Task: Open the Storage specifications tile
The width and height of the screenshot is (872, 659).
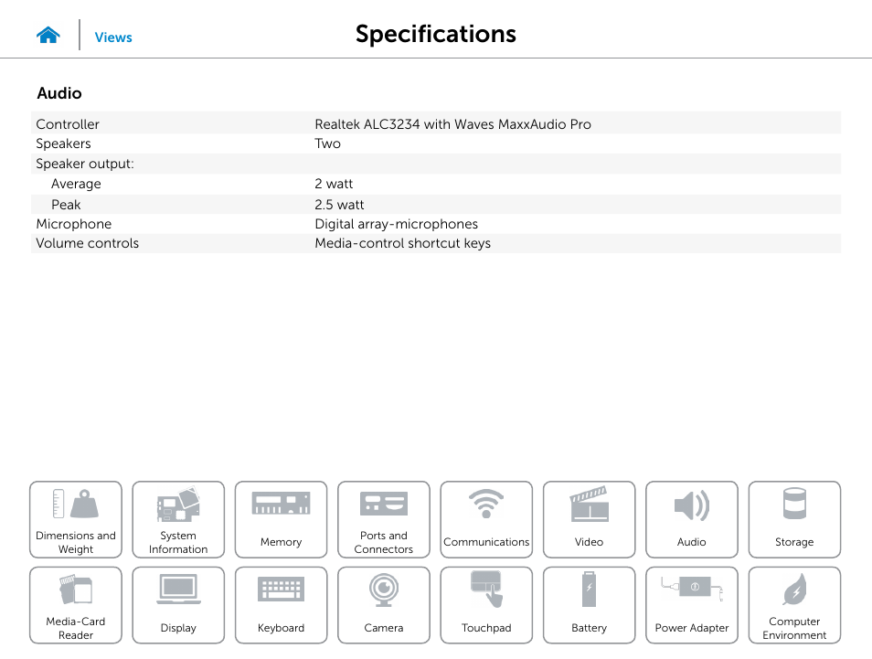Action: pyautogui.click(x=794, y=519)
